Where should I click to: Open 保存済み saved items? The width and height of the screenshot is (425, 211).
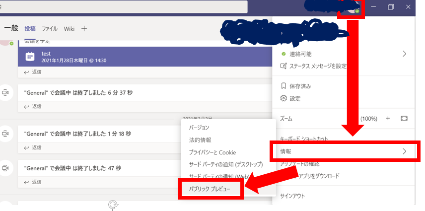pos(300,86)
